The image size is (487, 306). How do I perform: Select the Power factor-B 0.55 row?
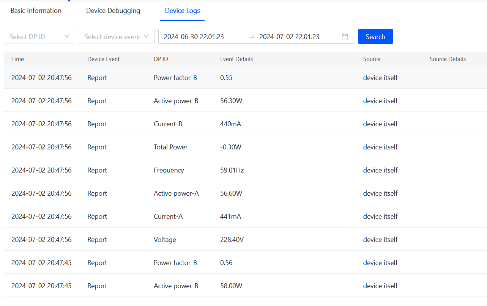pos(243,78)
